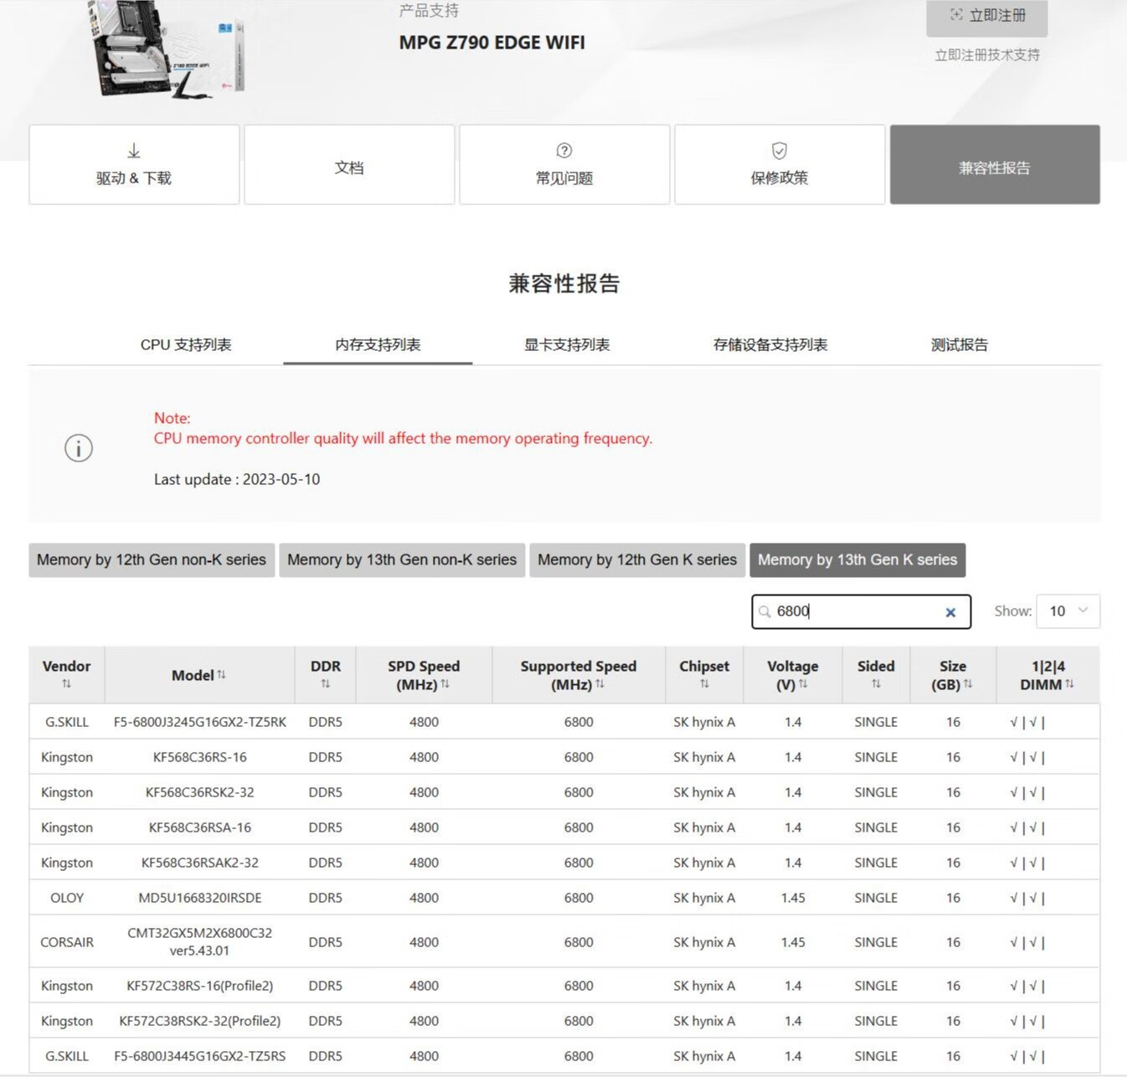The height and width of the screenshot is (1077, 1127).
Task: Click the 1.45 voltage in CORSAIR row
Action: tap(793, 942)
